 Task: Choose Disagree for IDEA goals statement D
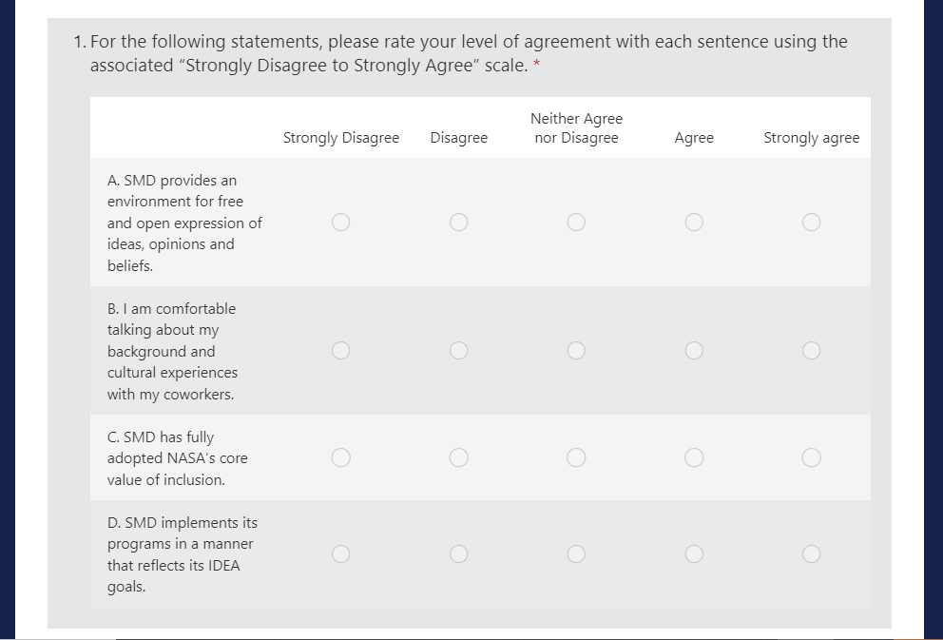459,554
